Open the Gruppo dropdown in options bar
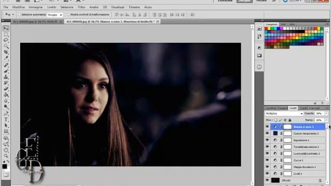This screenshot has width=331, height=186. click(x=55, y=15)
